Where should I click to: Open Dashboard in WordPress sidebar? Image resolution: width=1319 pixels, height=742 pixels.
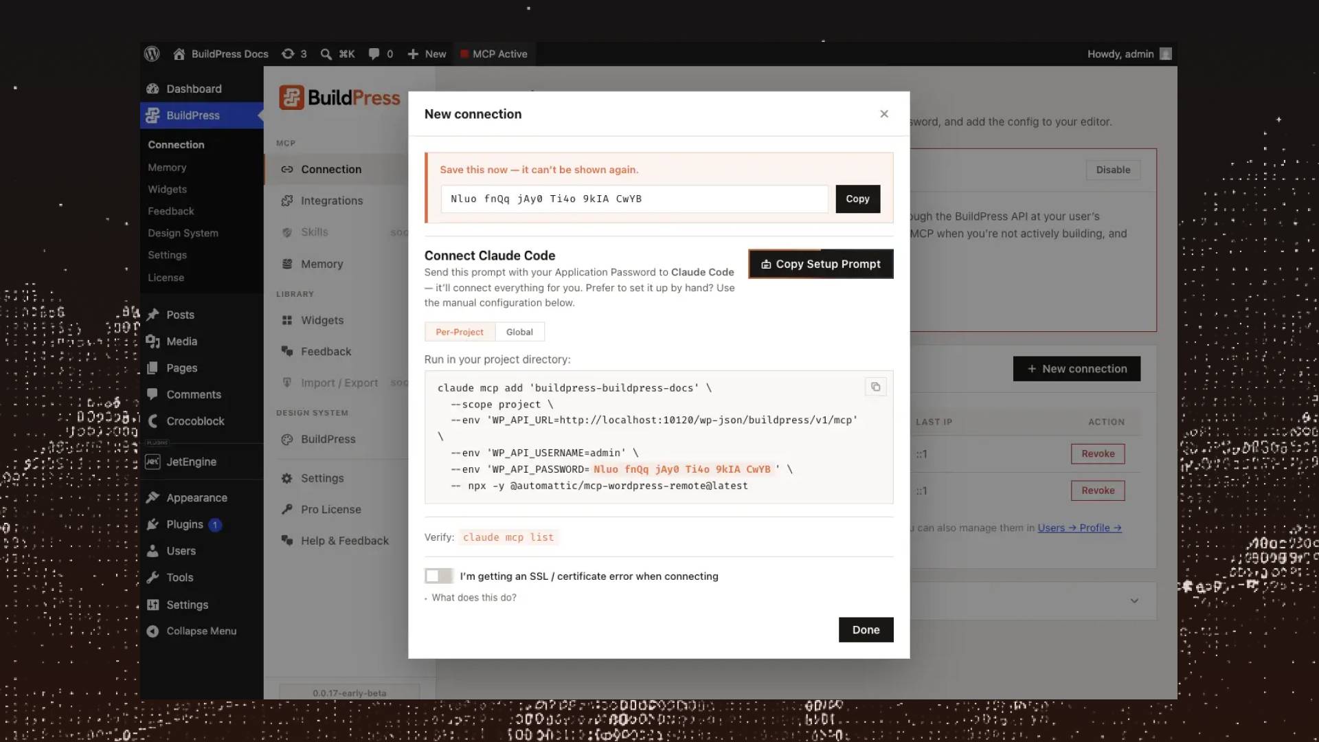point(194,89)
